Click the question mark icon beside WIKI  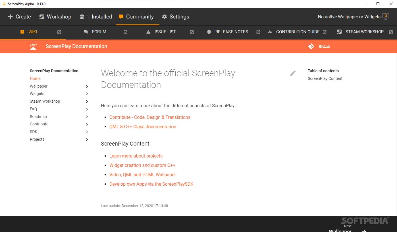click(x=22, y=32)
